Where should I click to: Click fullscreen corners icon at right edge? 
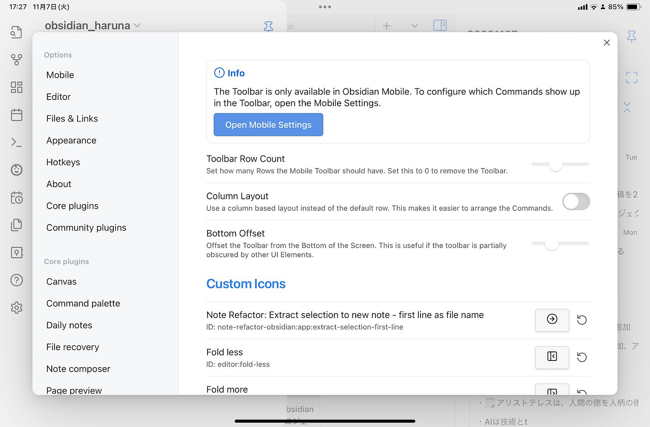[632, 78]
